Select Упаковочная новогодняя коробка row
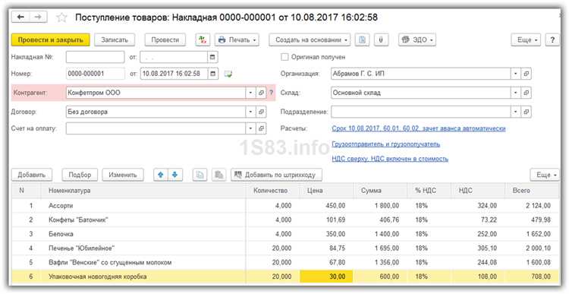This screenshot has height=294, width=569. pyautogui.click(x=285, y=277)
